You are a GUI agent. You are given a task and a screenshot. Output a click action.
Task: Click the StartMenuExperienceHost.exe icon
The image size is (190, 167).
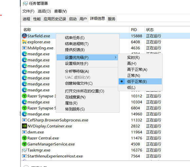24,156
